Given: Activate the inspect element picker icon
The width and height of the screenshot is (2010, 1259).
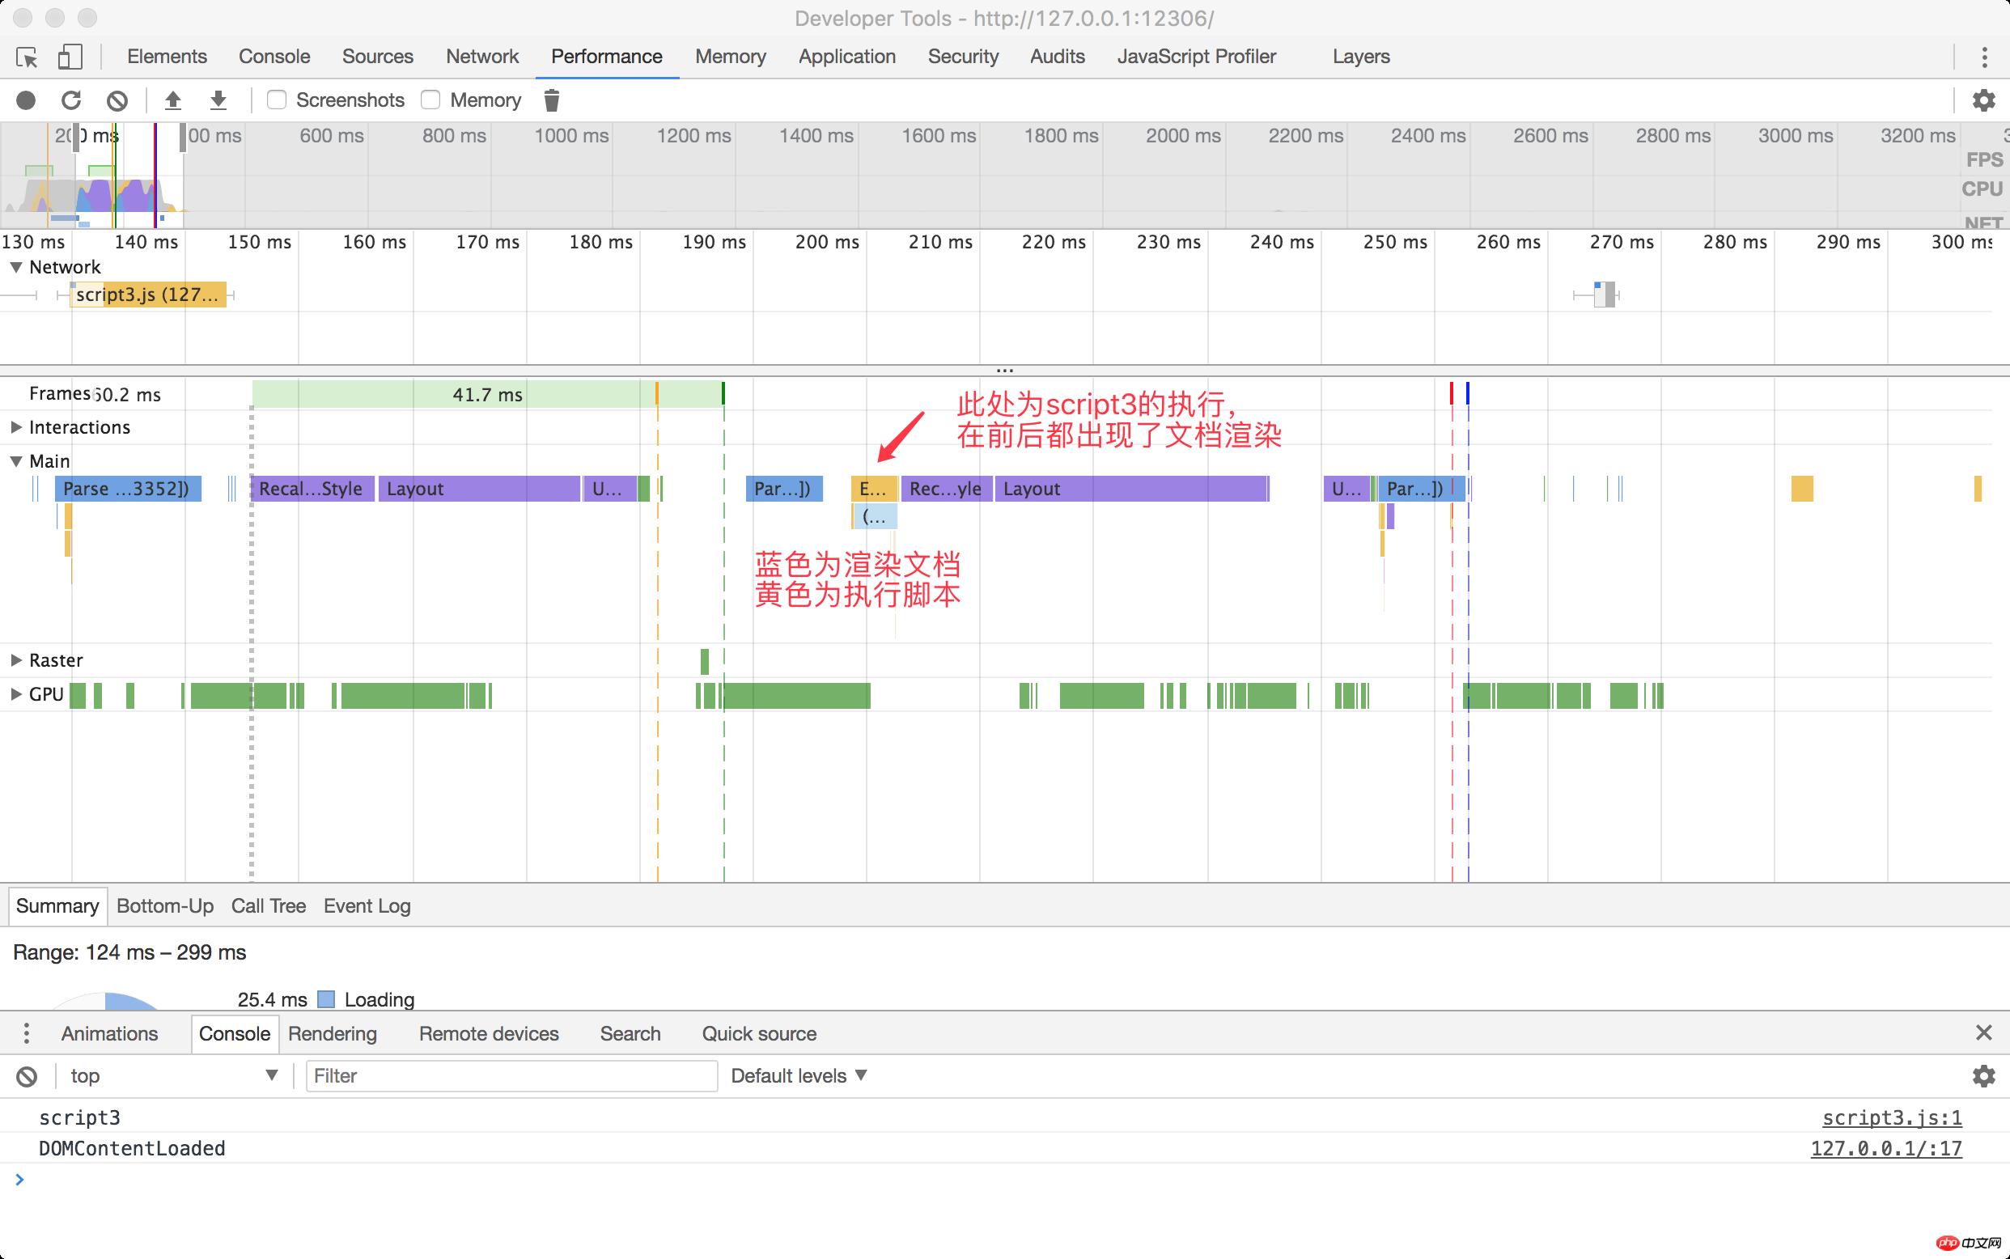Looking at the screenshot, I should tap(27, 57).
